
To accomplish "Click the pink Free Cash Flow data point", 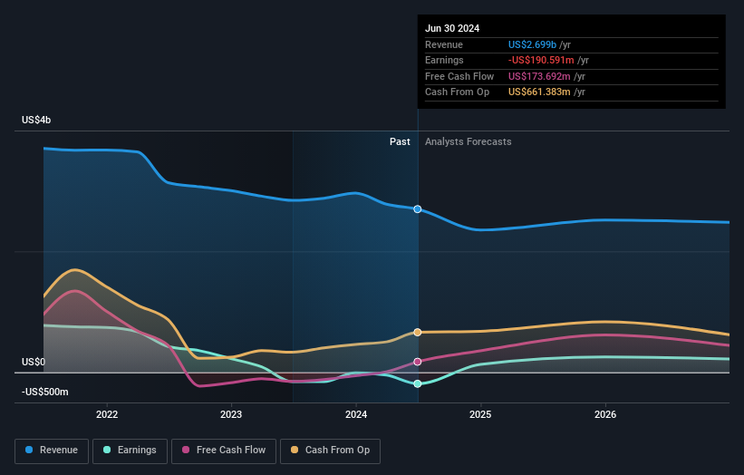I will (417, 362).
